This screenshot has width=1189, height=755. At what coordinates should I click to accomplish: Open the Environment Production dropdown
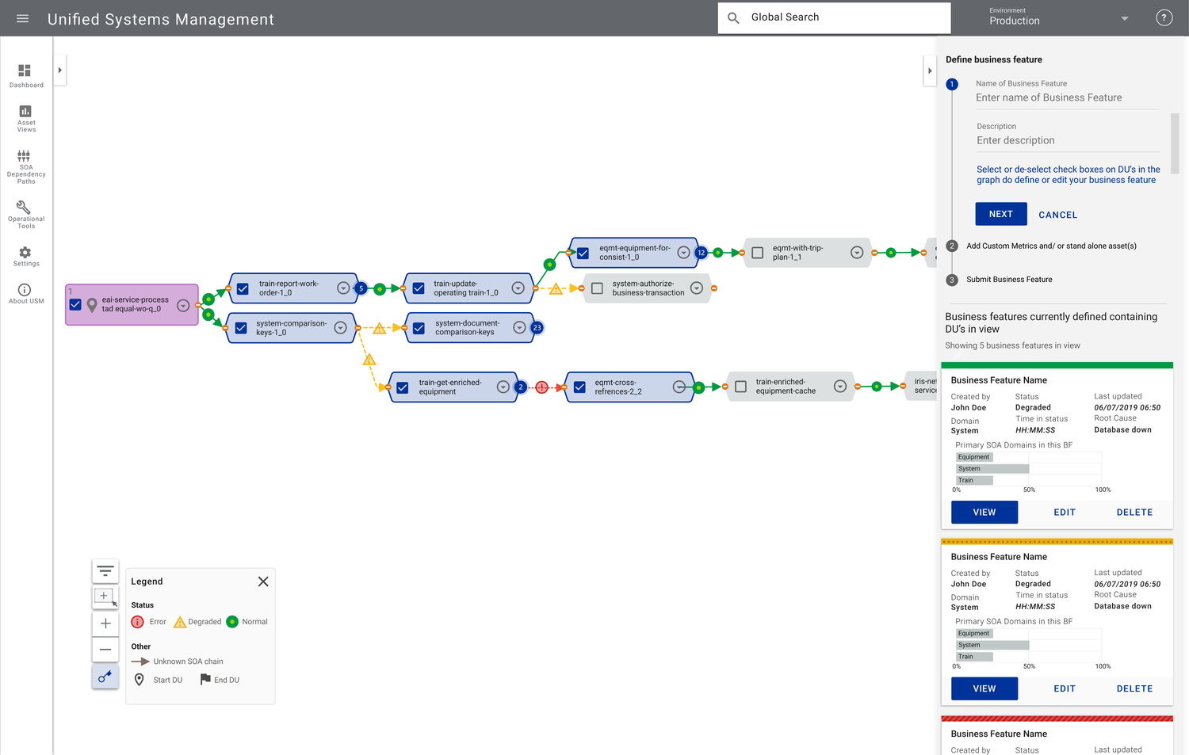1058,17
